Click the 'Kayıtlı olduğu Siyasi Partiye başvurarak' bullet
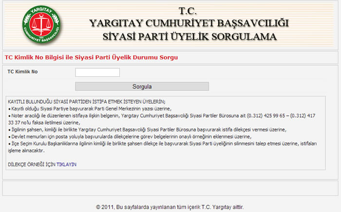This screenshot has width=341, height=212. pos(90,108)
